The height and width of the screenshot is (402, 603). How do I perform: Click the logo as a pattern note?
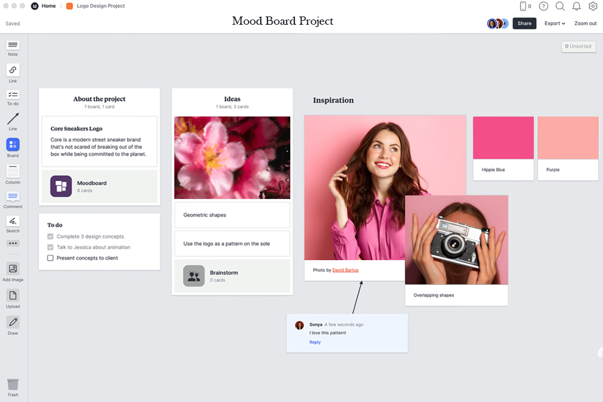click(232, 244)
